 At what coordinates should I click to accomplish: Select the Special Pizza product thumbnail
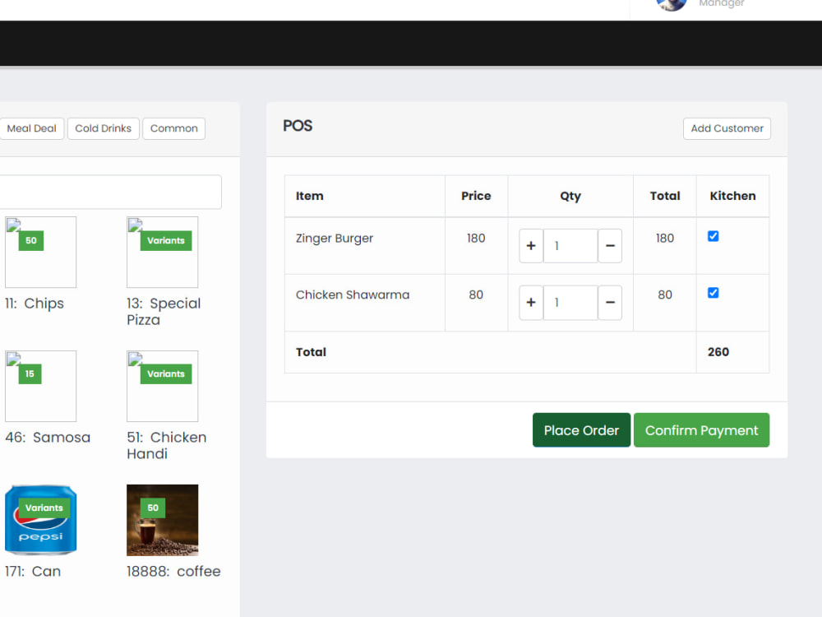tap(163, 253)
